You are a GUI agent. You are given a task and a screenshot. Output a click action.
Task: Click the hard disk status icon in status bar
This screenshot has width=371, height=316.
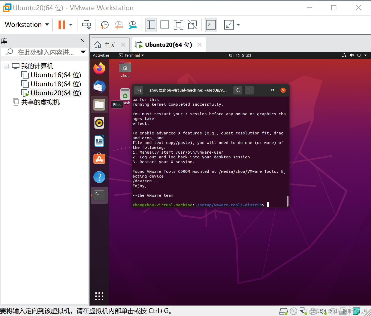coord(284,311)
